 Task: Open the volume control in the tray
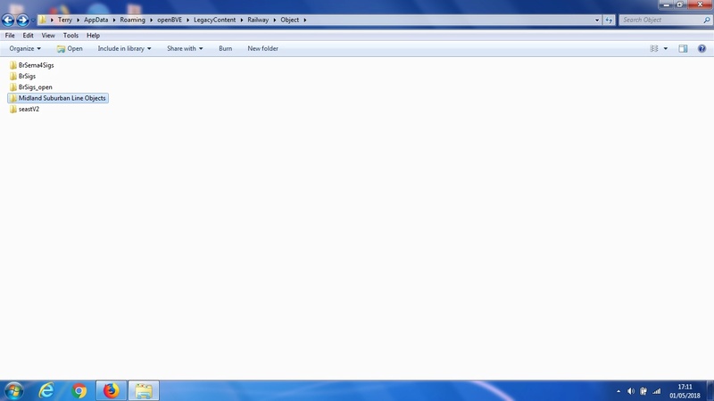click(631, 391)
